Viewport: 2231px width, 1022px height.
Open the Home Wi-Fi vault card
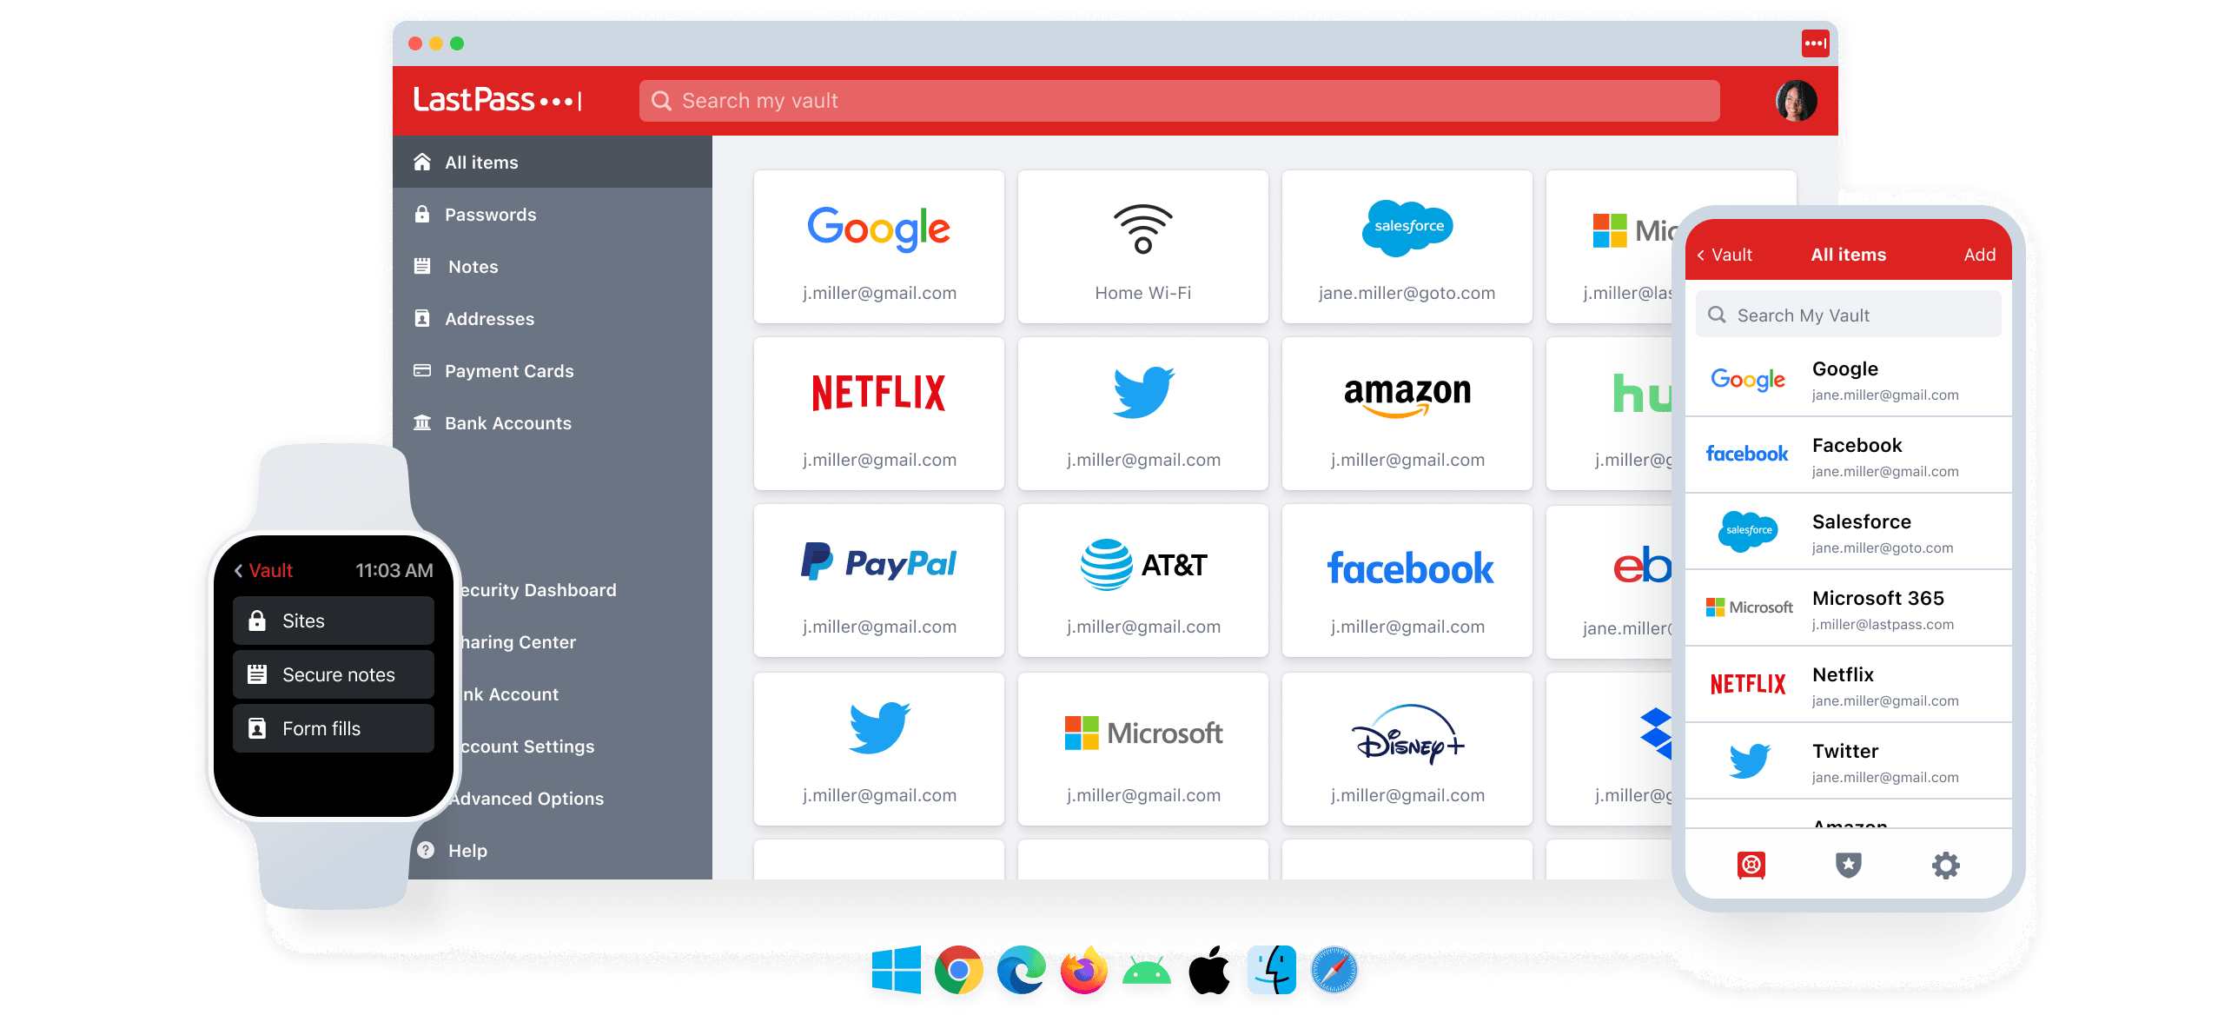coord(1143,247)
